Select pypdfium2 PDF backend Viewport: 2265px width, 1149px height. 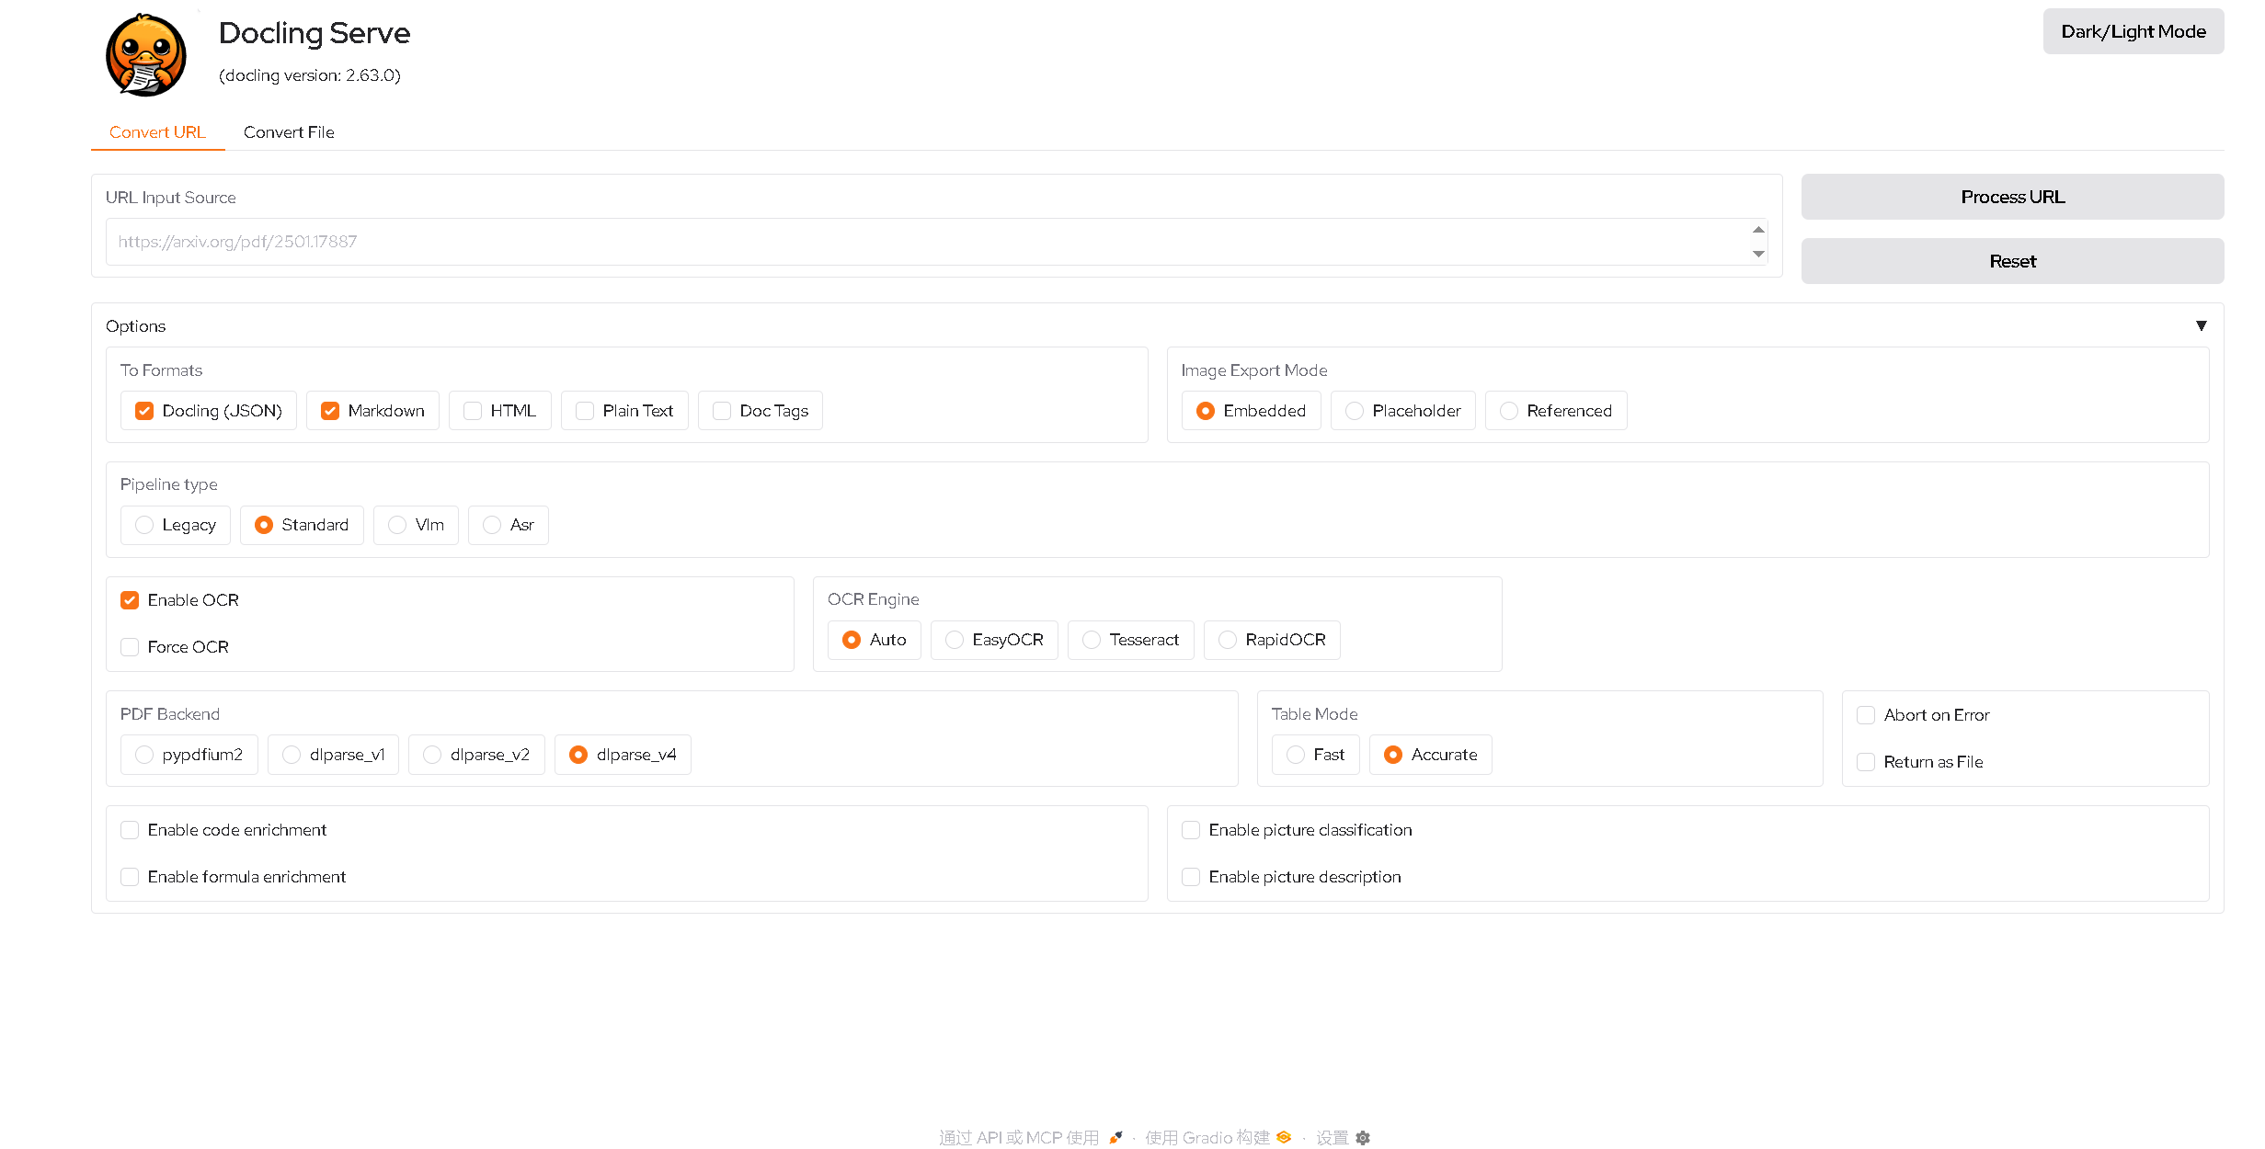pos(144,755)
